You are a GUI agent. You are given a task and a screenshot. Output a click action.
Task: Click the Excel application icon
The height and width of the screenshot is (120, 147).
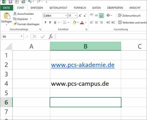(4, 2)
